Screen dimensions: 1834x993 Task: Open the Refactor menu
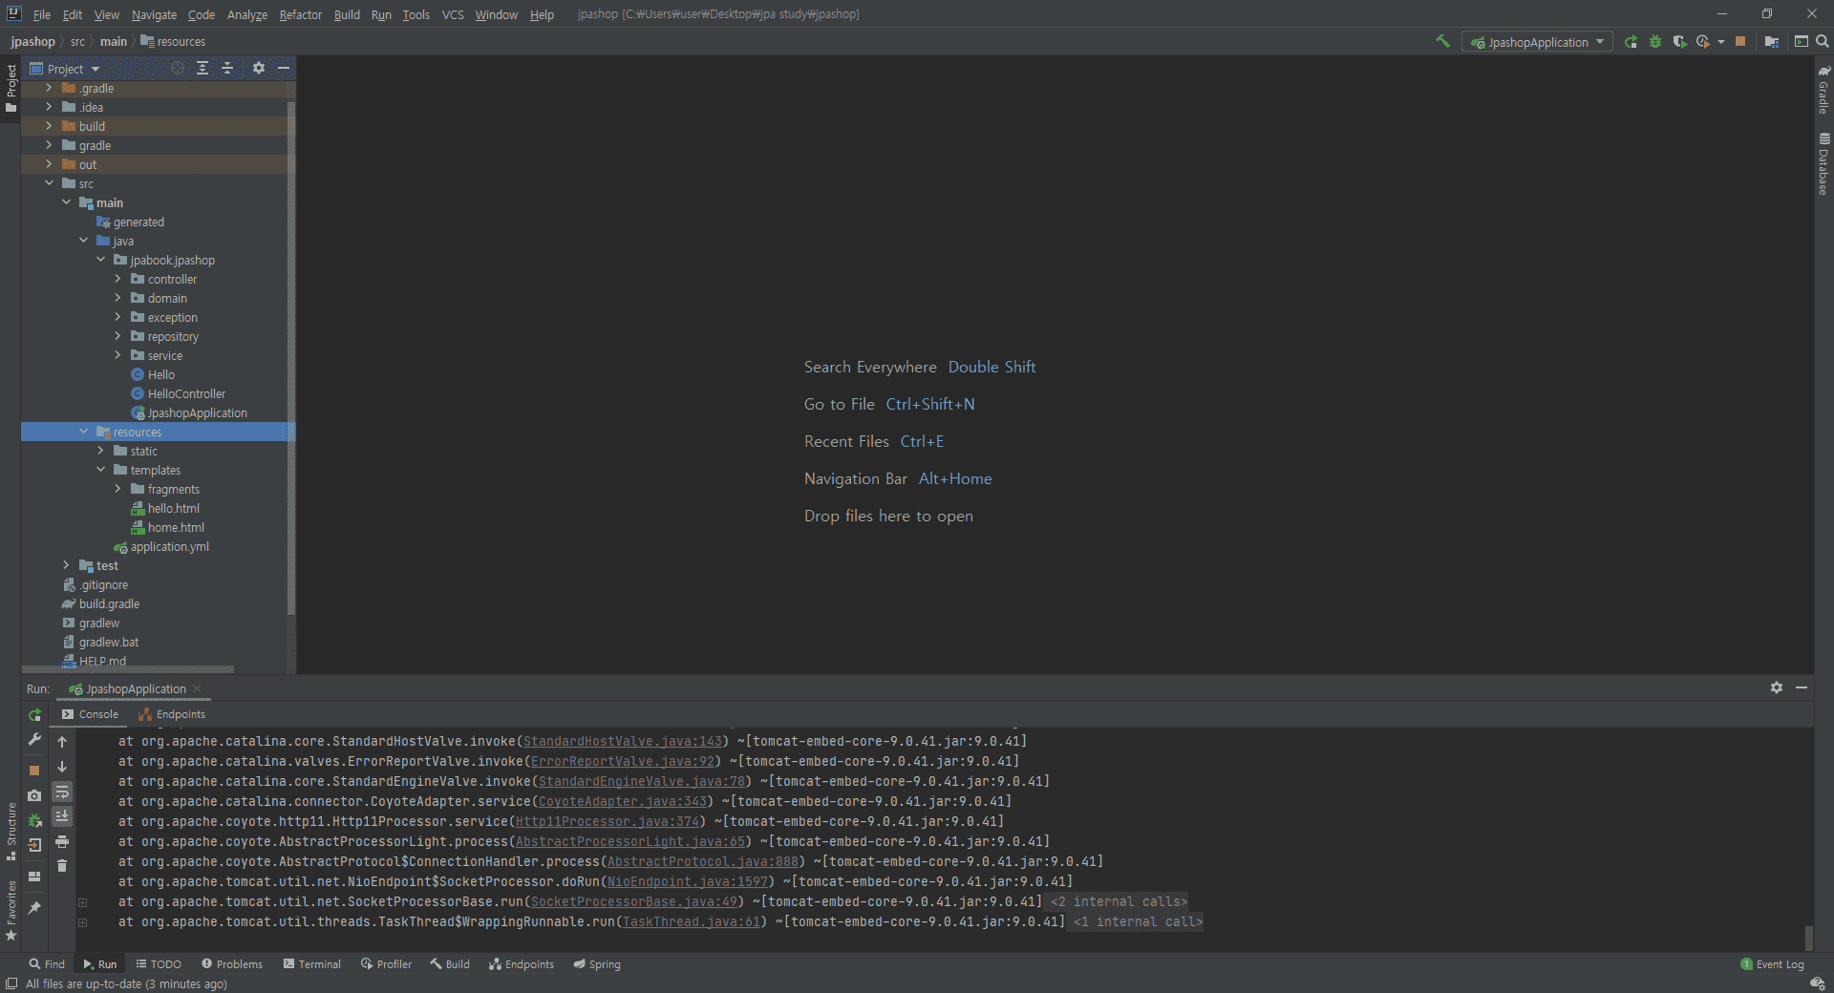(301, 14)
